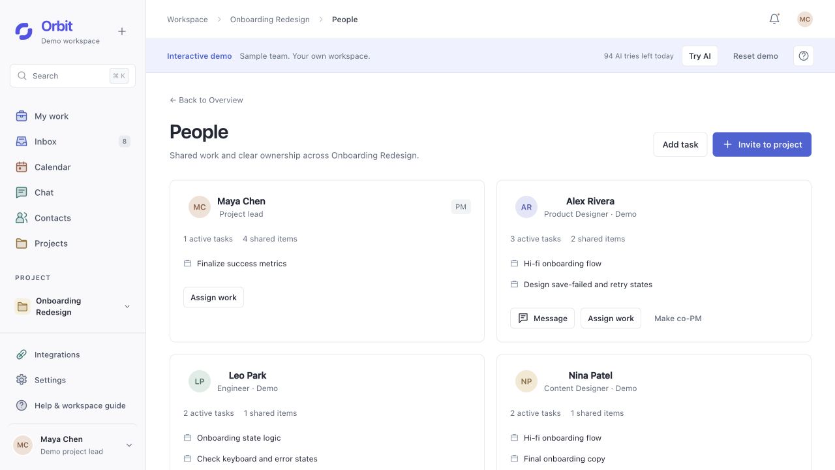Click the Help & workspace guide icon
Screen dimensions: 835x470
pyautogui.click(x=22, y=405)
